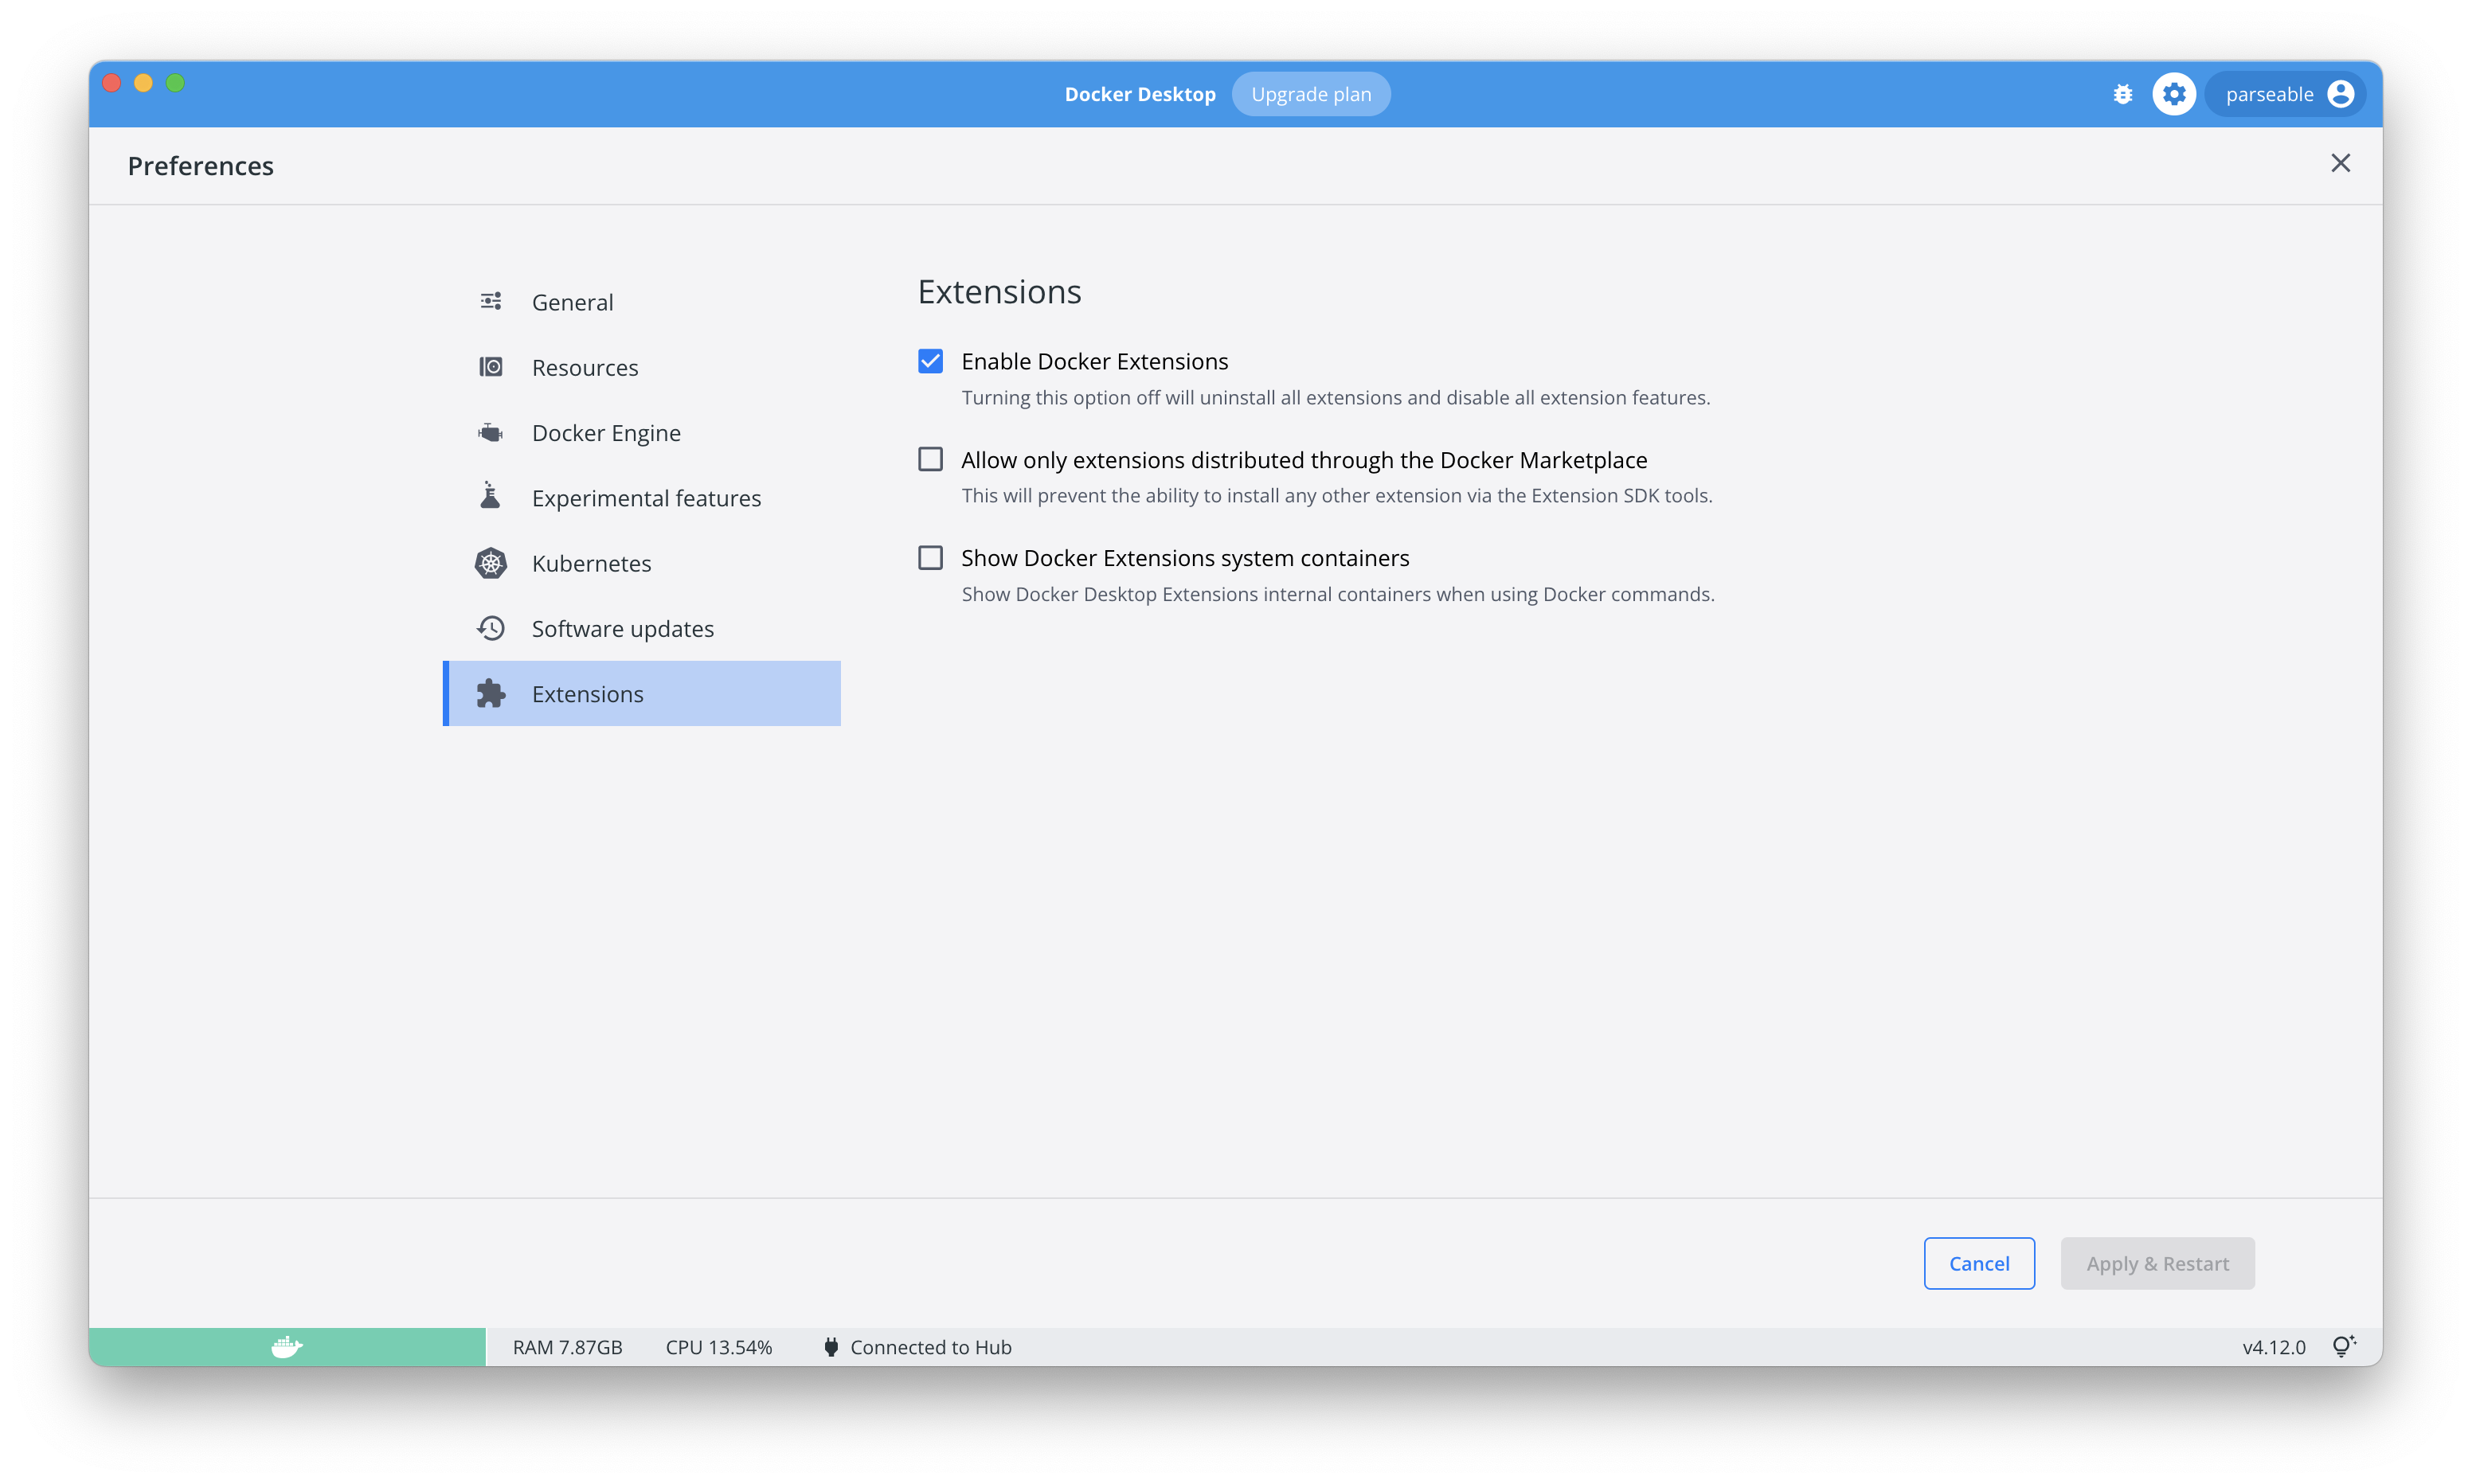Switch to the Resources section
The height and width of the screenshot is (1484, 2472).
point(585,368)
